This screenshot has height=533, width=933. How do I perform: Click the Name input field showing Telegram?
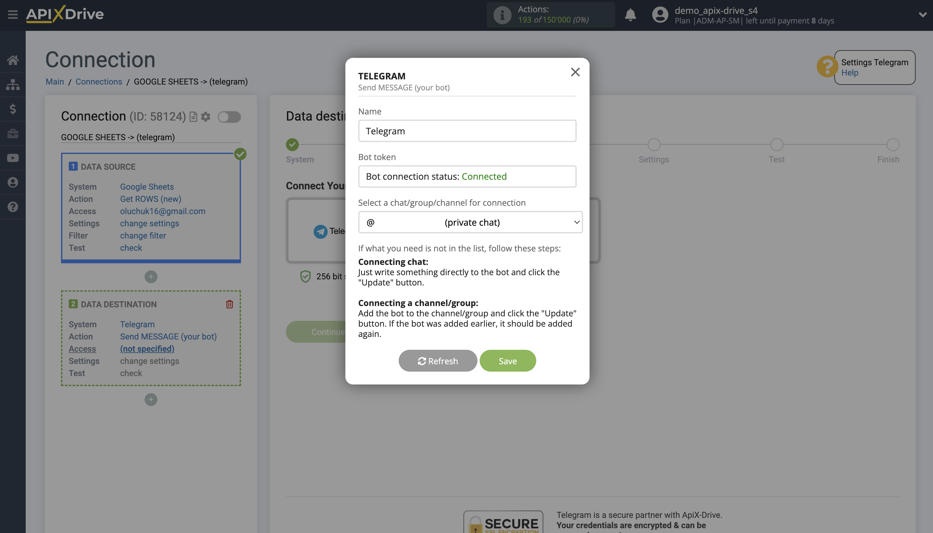[x=467, y=131]
